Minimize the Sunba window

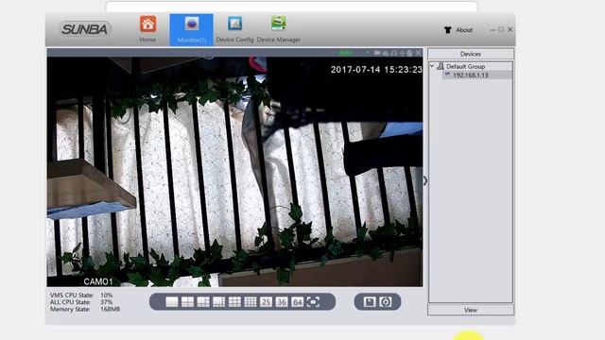[493, 29]
